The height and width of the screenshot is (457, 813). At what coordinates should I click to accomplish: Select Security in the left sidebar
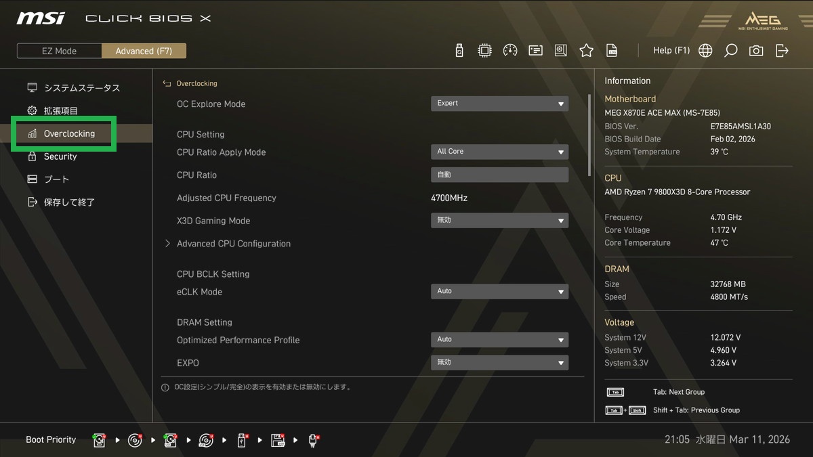(x=60, y=156)
